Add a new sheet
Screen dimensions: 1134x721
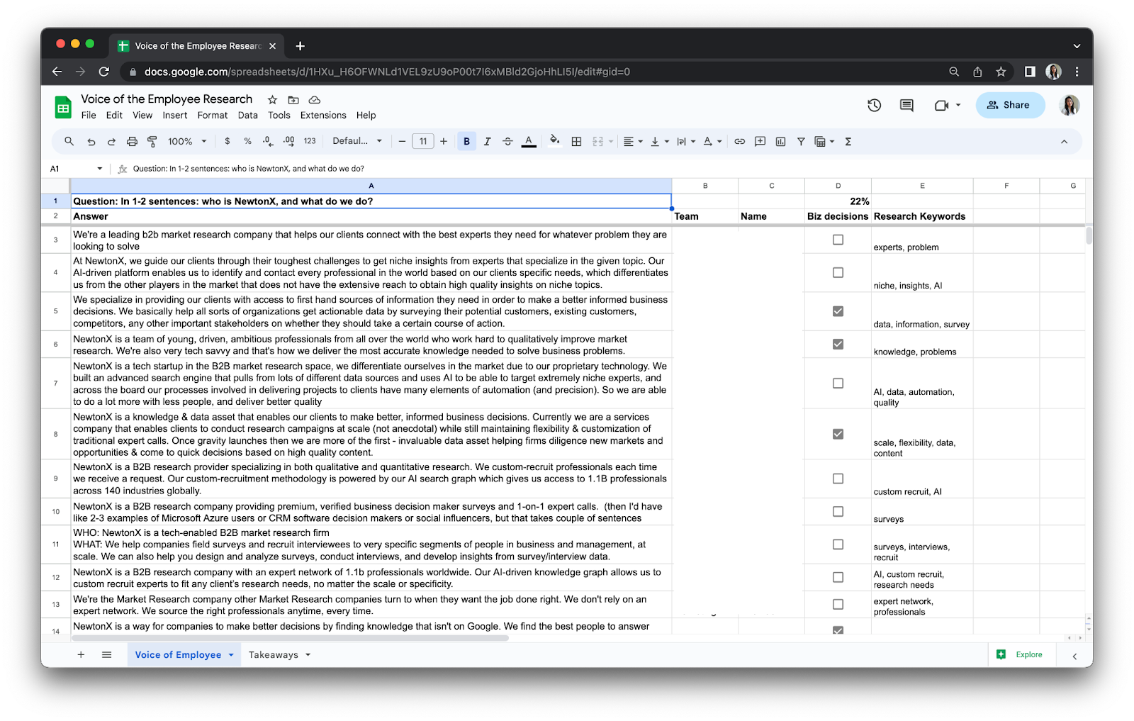(81, 655)
